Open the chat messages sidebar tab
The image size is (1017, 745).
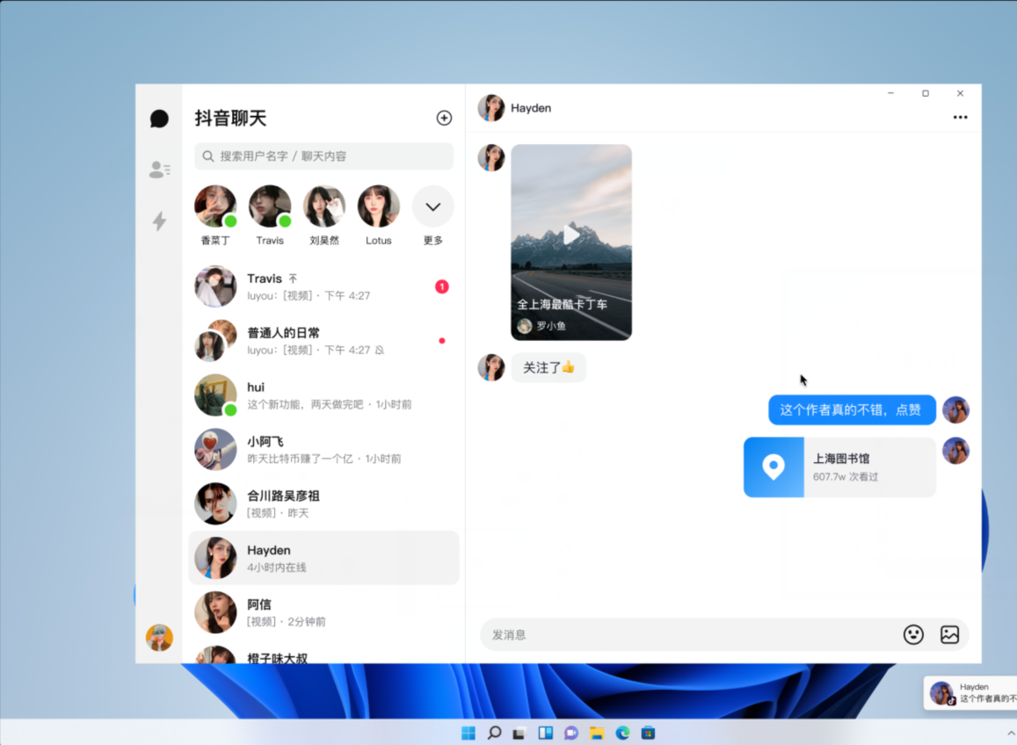159,119
